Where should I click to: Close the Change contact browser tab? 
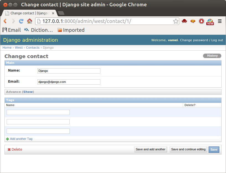[53, 13]
